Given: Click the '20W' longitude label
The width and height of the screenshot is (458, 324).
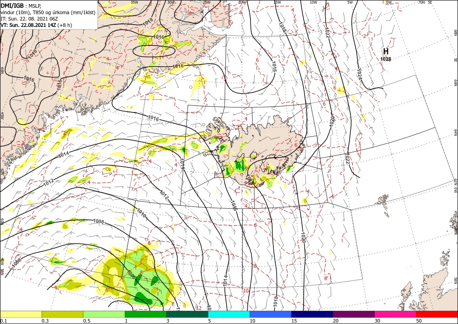Looking at the screenshot, I should point(241,2).
